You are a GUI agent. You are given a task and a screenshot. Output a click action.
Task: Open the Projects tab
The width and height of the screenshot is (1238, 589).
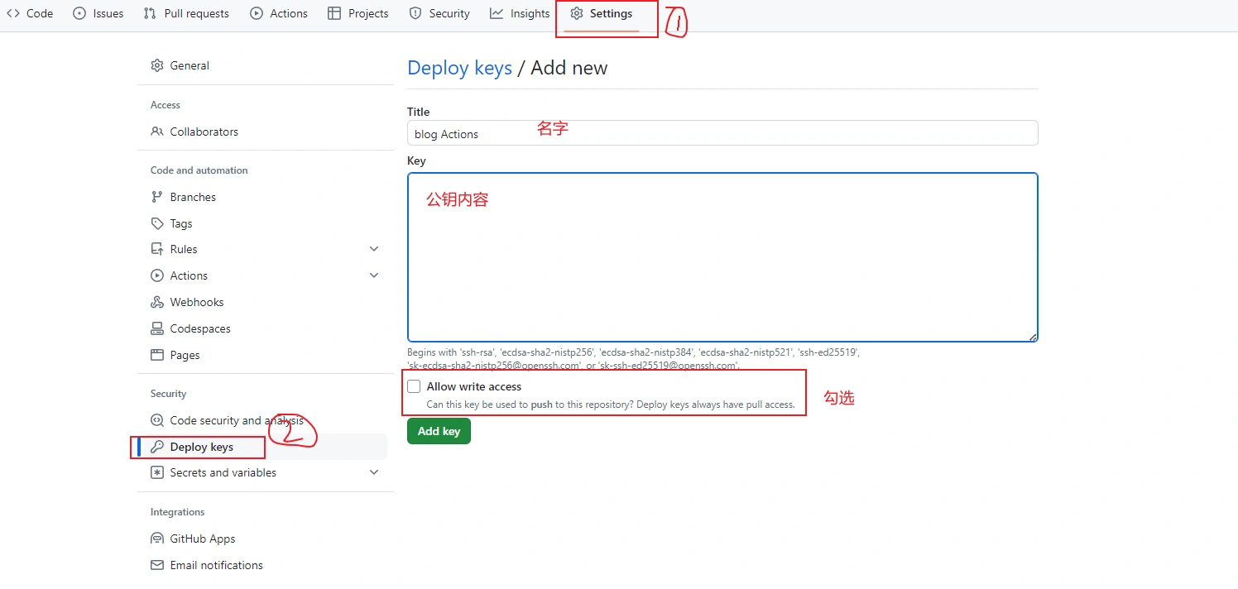click(358, 13)
